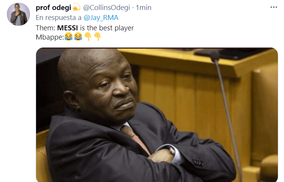Open the prof odegi display name link
The width and height of the screenshot is (284, 182).
click(53, 8)
